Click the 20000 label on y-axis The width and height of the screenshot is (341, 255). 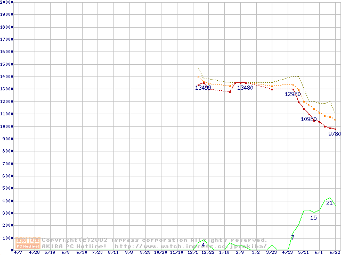(x=7, y=2)
